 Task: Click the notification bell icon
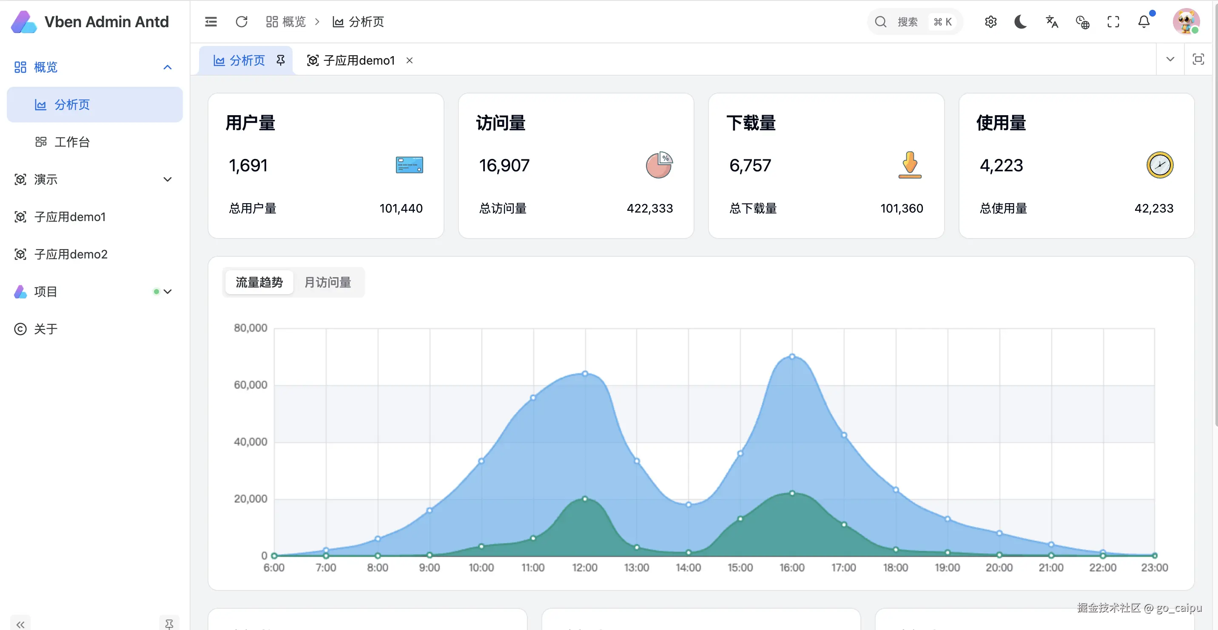(x=1144, y=22)
